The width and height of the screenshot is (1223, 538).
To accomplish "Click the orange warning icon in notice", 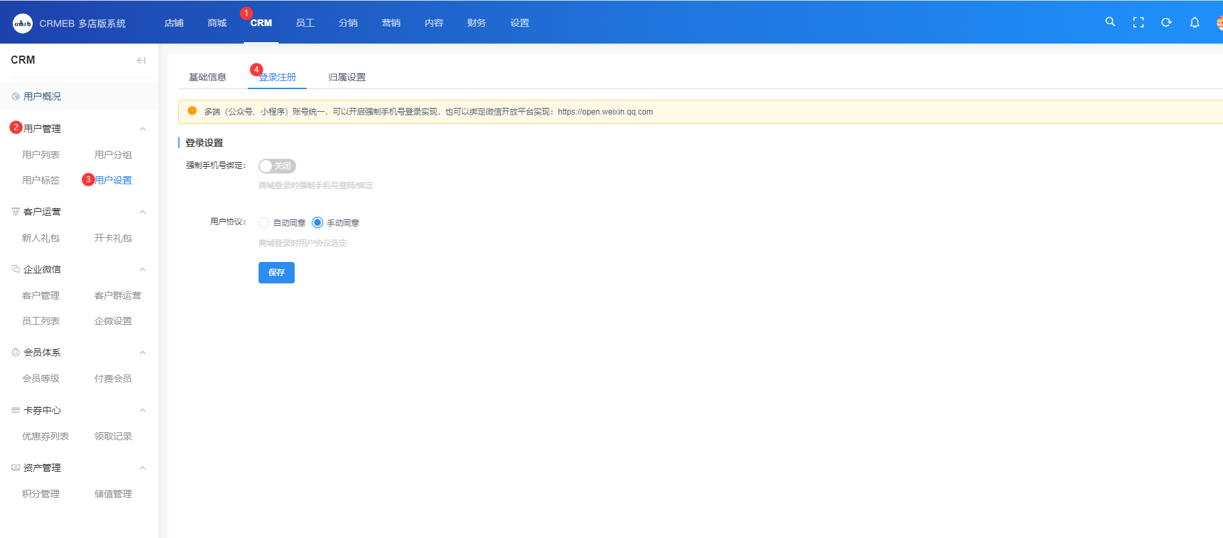I will 192,111.
